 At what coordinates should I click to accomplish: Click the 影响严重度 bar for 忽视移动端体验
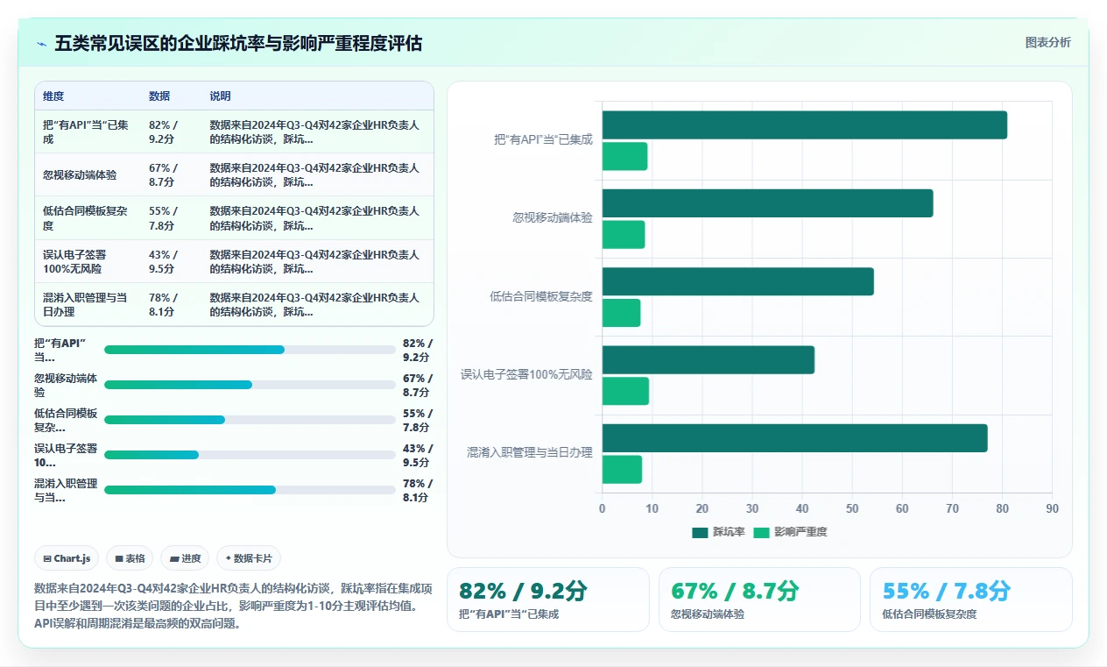(623, 234)
